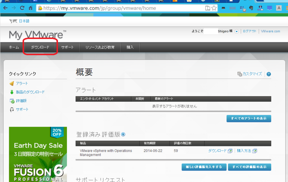
Task: Click the blue chat bubble extension icon
Action: (269, 8)
